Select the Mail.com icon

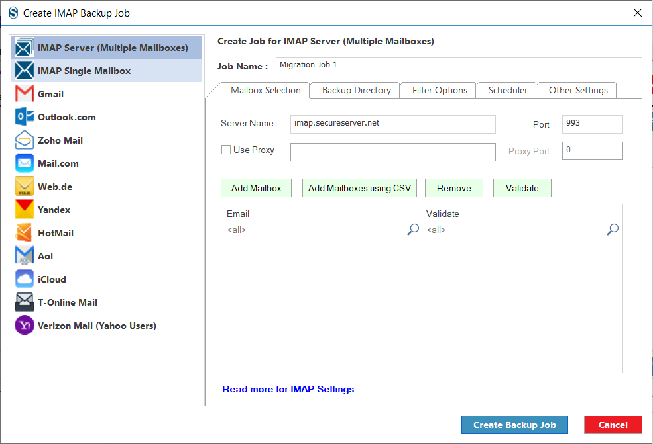24,163
